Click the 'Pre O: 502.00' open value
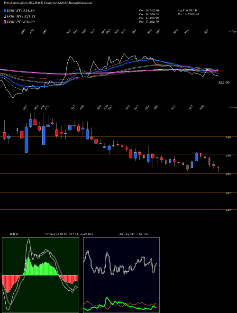 (149, 10)
